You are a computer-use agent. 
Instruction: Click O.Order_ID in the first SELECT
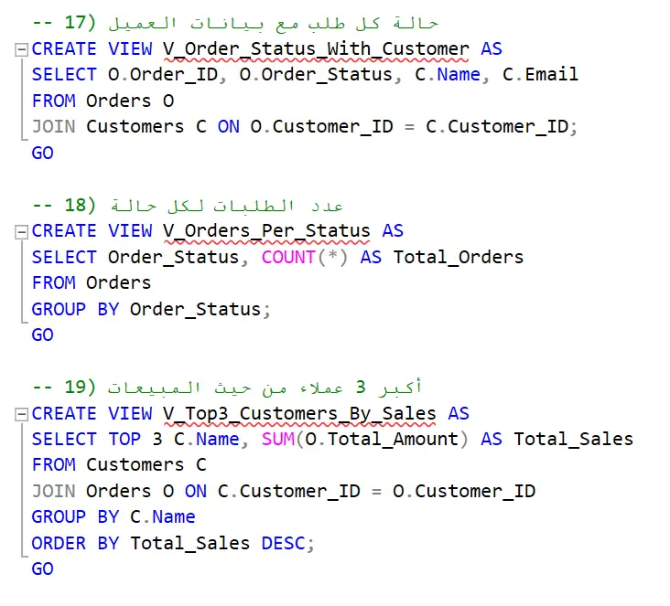pos(163,75)
